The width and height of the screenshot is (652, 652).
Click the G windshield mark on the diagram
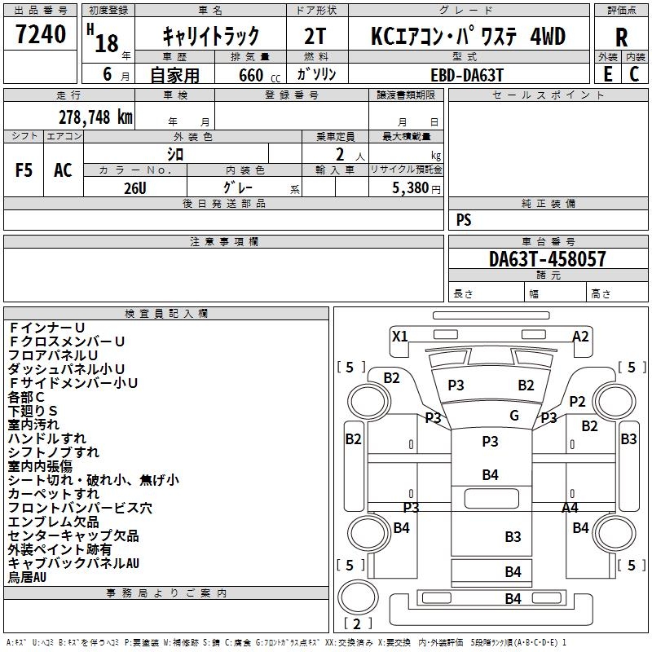coord(514,416)
